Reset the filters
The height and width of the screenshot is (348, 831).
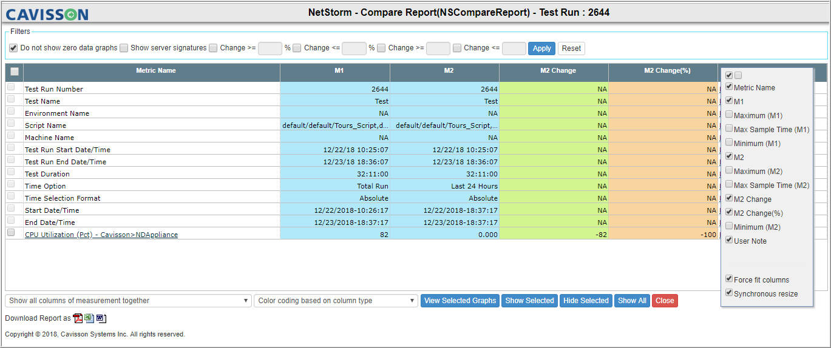point(571,49)
